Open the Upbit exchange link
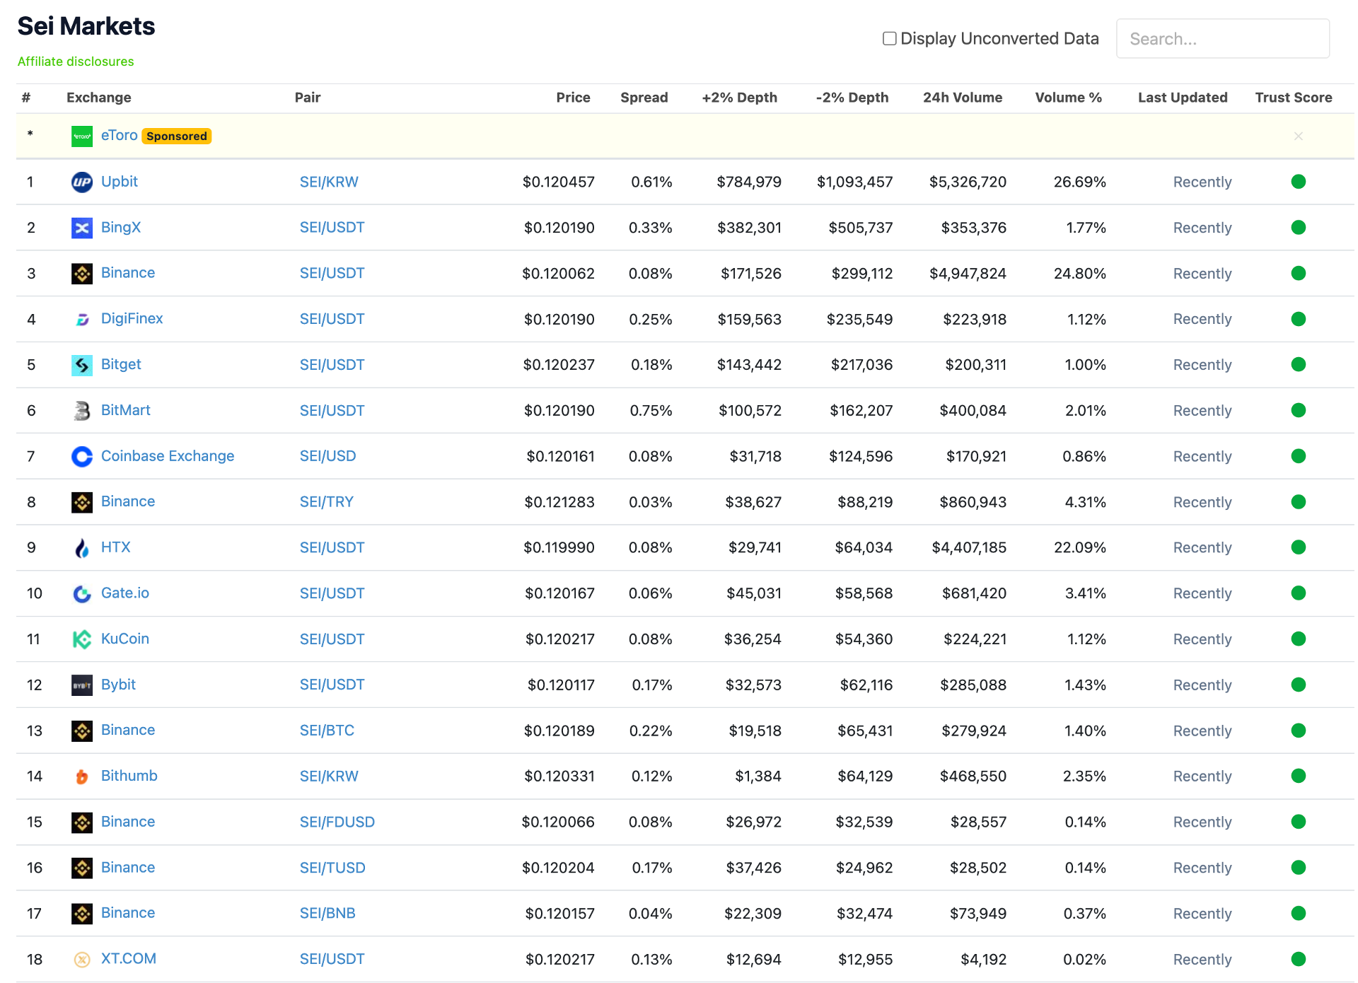The height and width of the screenshot is (983, 1358). [x=119, y=181]
